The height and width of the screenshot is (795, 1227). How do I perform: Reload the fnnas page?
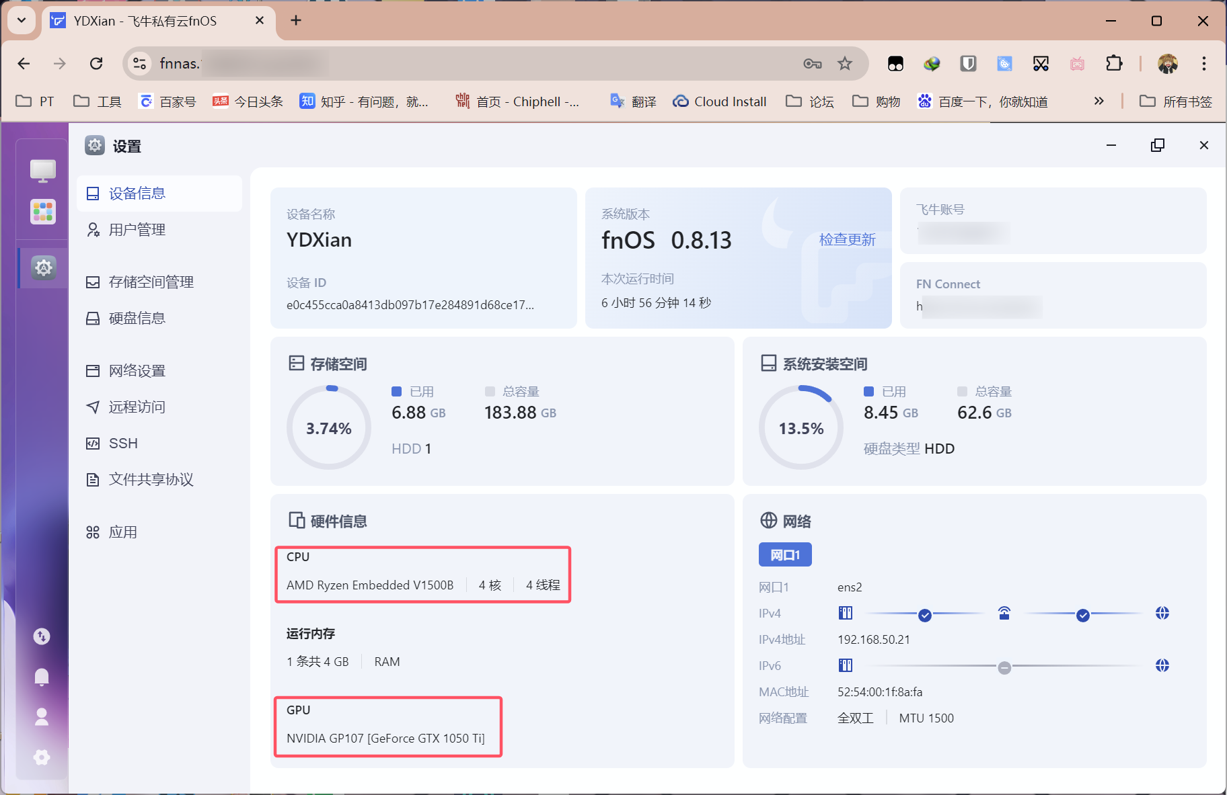96,63
